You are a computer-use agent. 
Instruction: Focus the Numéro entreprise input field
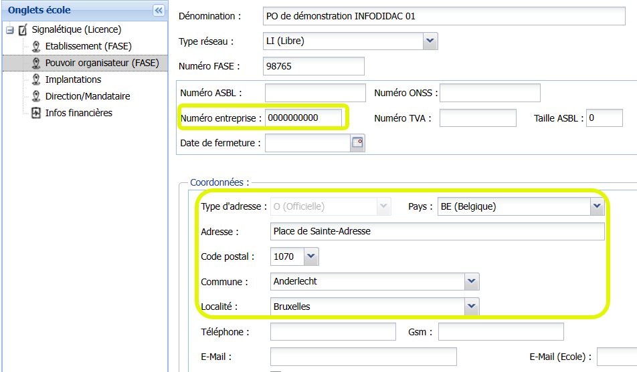(303, 118)
